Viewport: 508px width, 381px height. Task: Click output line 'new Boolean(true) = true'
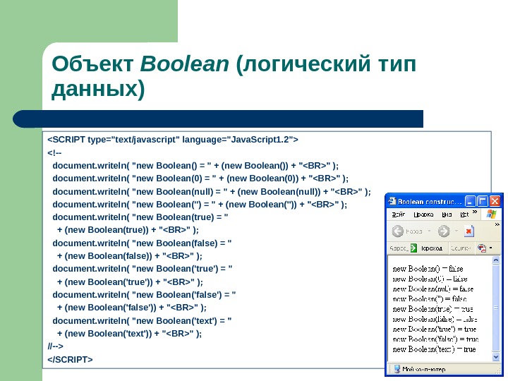tap(433, 309)
